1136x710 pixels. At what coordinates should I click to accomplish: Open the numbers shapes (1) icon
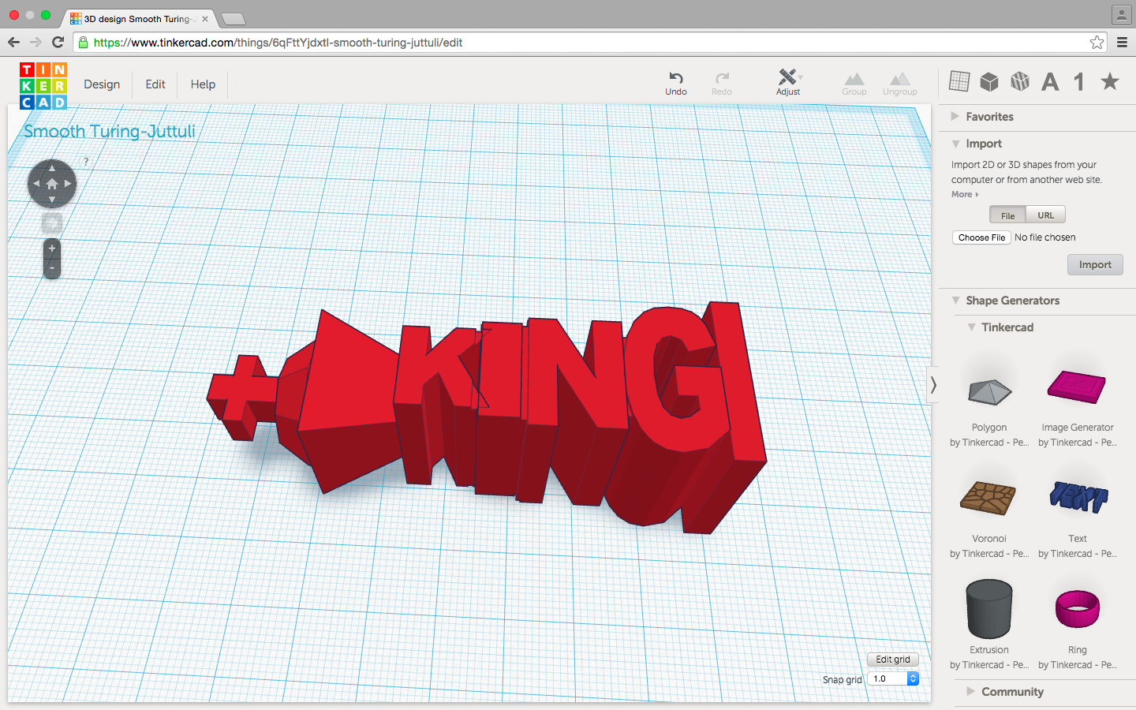1079,81
